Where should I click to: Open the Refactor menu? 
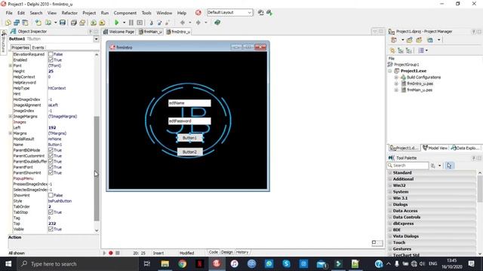point(69,13)
